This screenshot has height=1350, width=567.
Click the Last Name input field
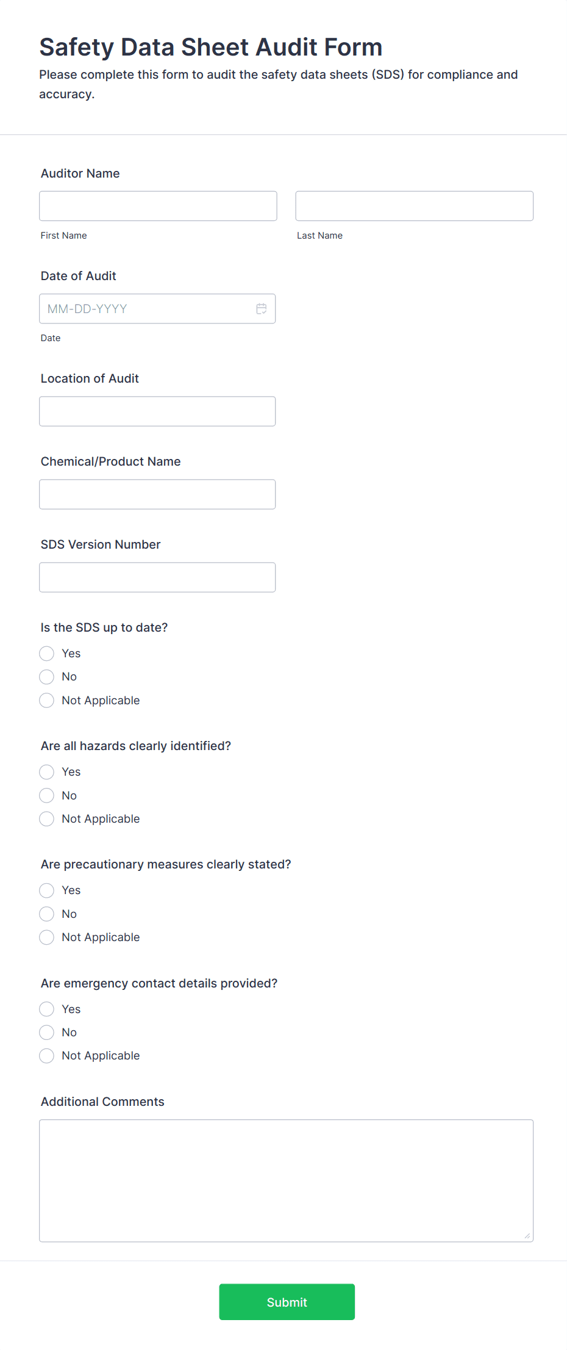click(x=414, y=206)
